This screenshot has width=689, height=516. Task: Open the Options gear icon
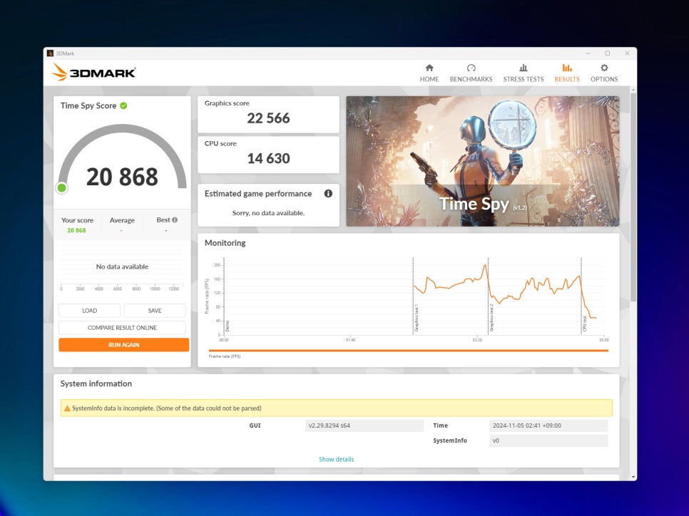(604, 68)
